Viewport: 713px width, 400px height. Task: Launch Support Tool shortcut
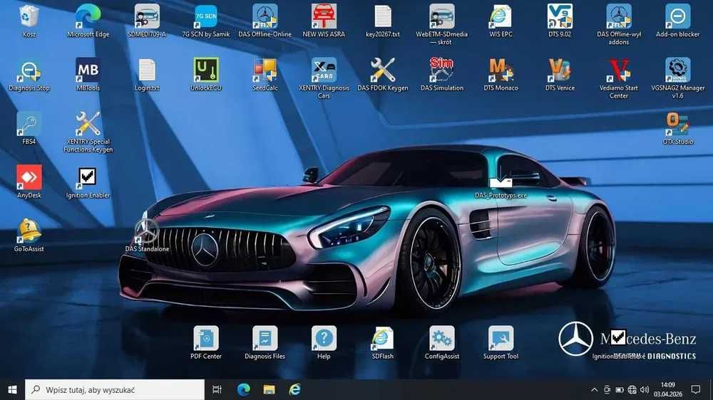[x=501, y=338]
